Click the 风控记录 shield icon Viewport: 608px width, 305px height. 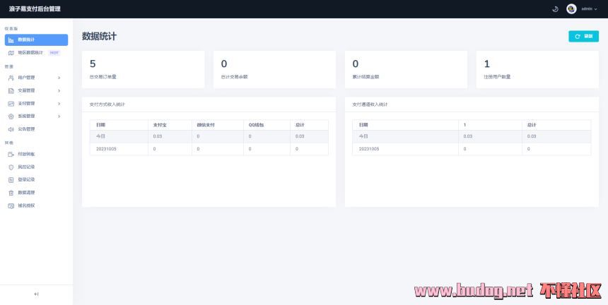point(11,167)
